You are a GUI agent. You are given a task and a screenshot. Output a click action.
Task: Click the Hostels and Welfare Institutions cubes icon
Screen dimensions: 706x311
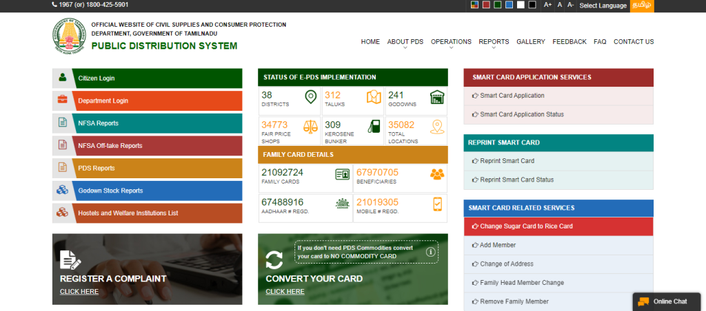point(63,212)
